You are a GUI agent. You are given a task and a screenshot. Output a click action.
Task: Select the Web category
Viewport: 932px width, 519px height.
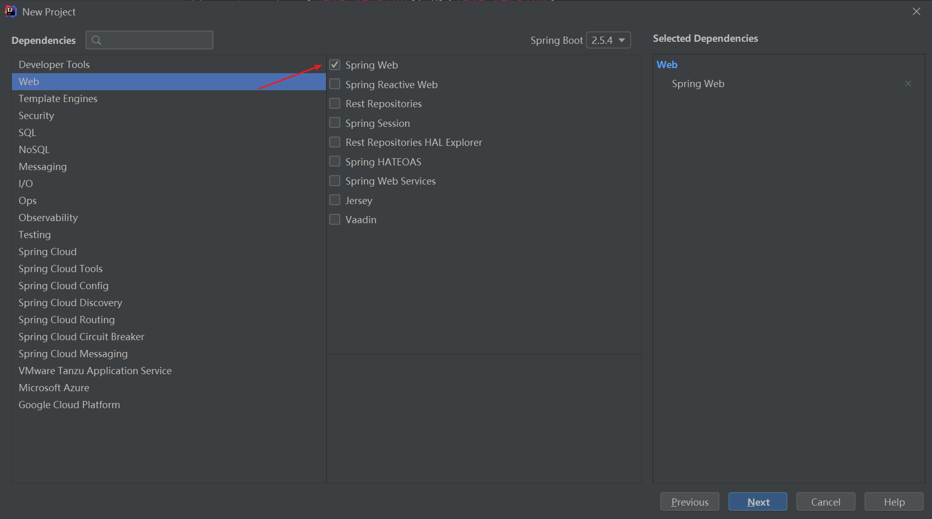pos(169,81)
